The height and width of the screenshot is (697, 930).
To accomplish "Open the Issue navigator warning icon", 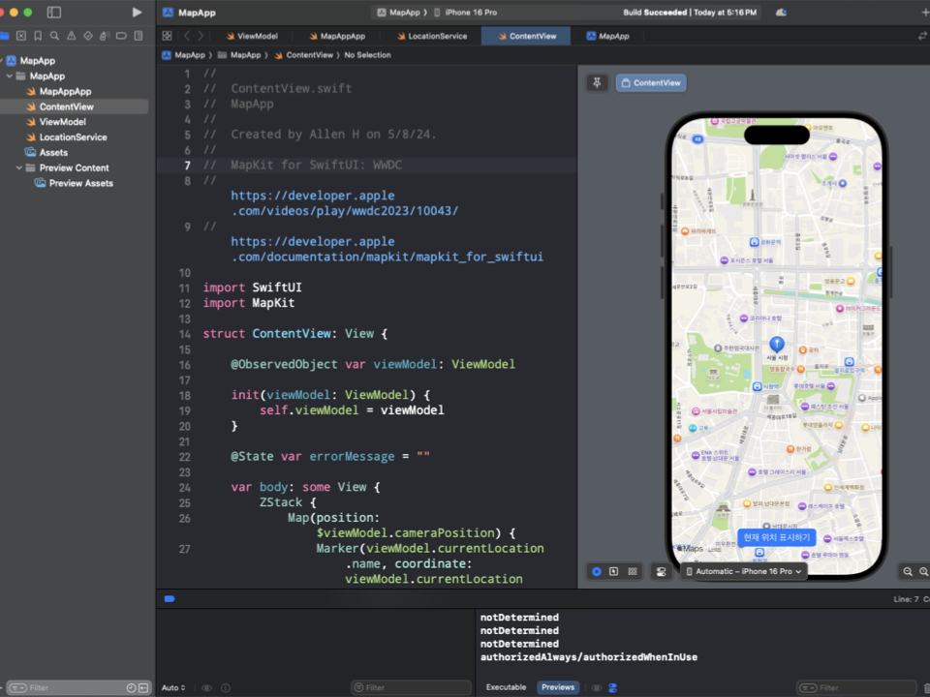I will pos(71,36).
